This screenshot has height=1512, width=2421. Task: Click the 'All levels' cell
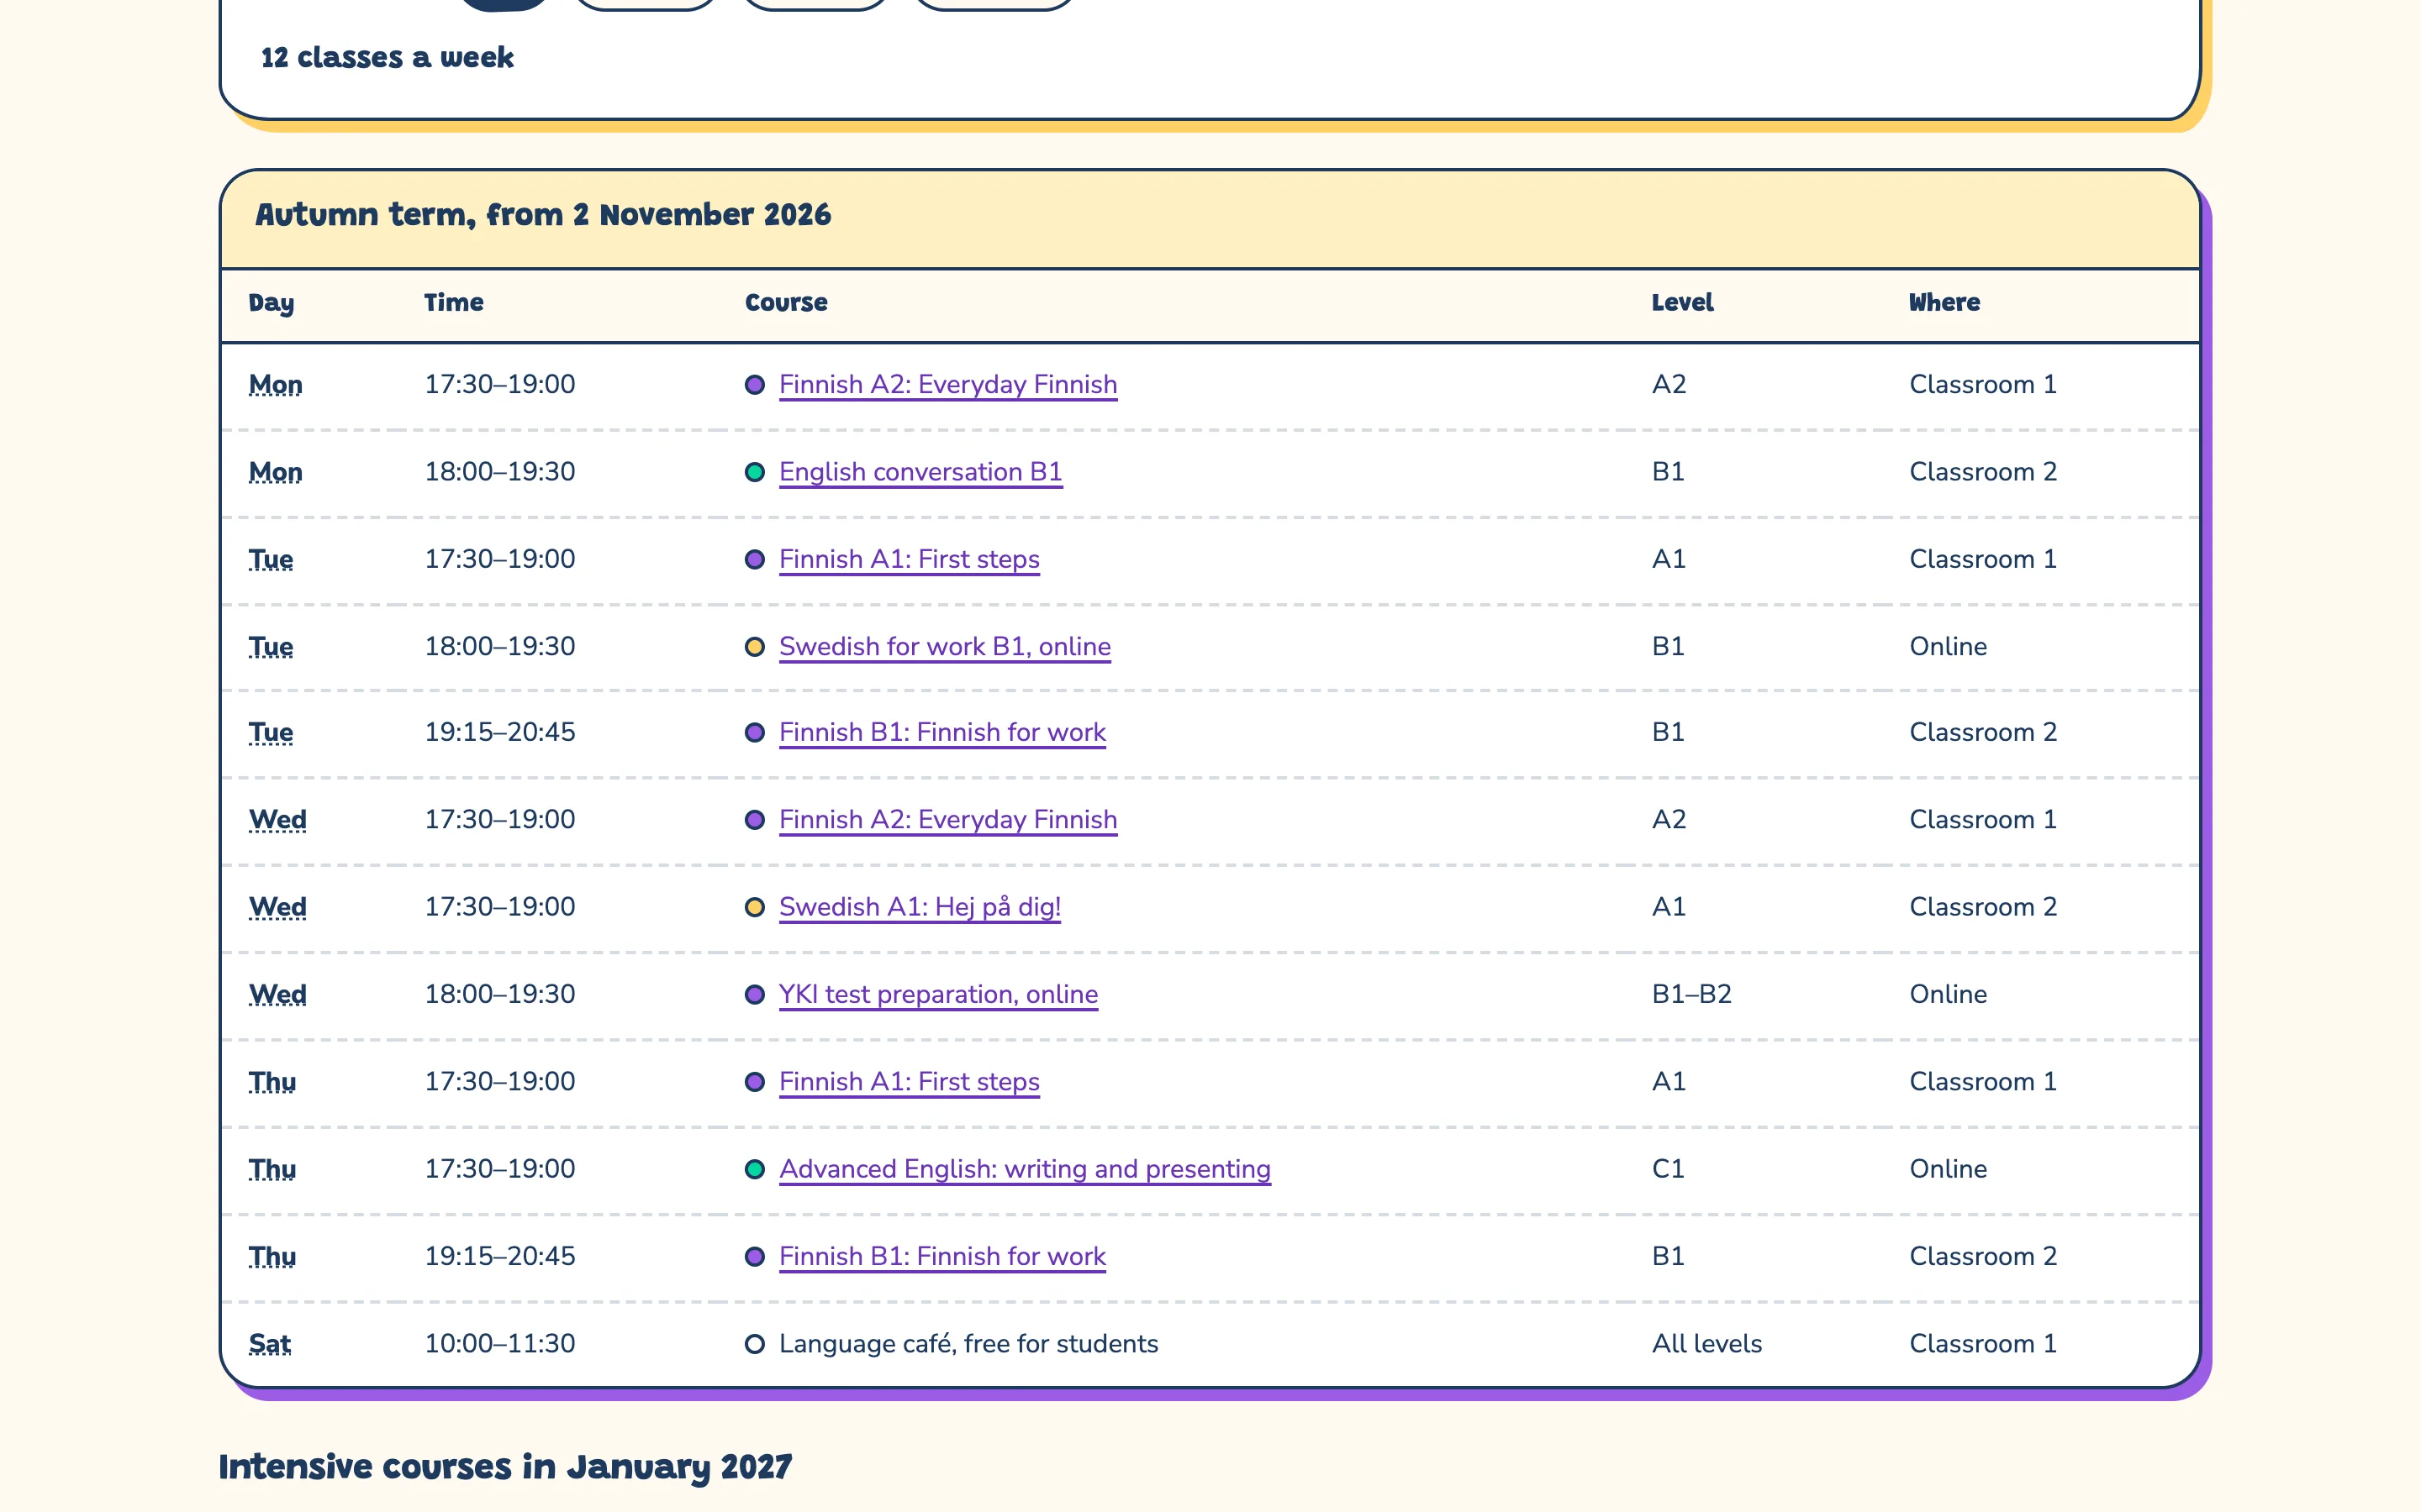[1706, 1343]
